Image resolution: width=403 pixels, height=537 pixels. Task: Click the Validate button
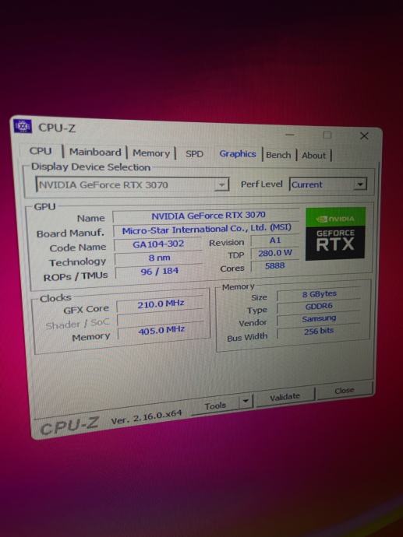pos(285,397)
